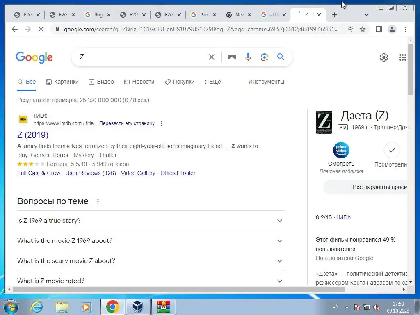
Task: Switch to the Картинки tab
Action: (x=62, y=82)
